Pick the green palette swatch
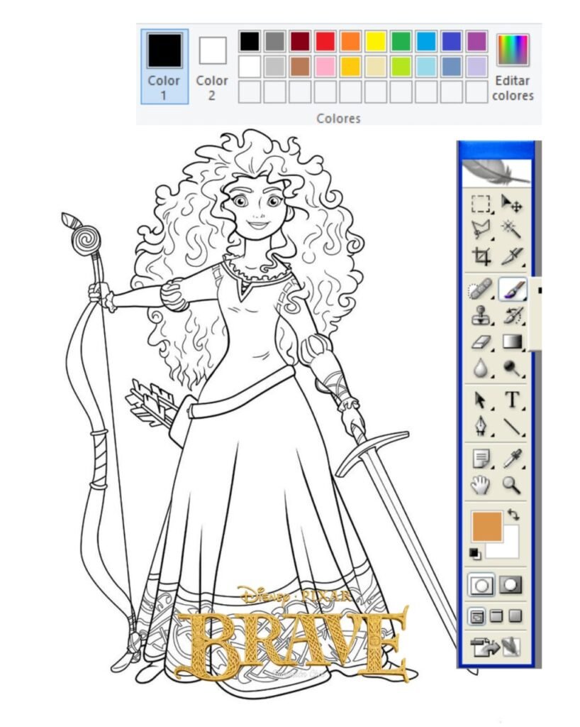 click(401, 41)
